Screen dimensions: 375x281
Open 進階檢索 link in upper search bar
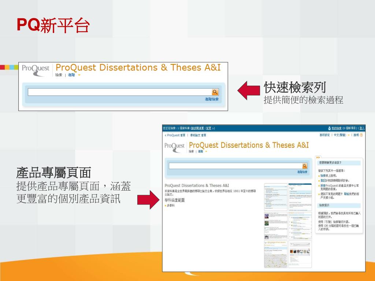coord(212,99)
